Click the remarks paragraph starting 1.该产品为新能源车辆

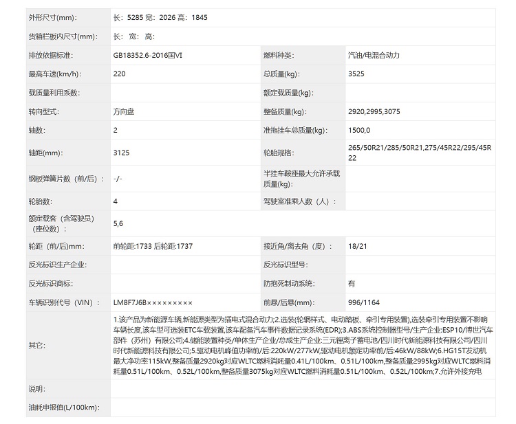(x=303, y=346)
